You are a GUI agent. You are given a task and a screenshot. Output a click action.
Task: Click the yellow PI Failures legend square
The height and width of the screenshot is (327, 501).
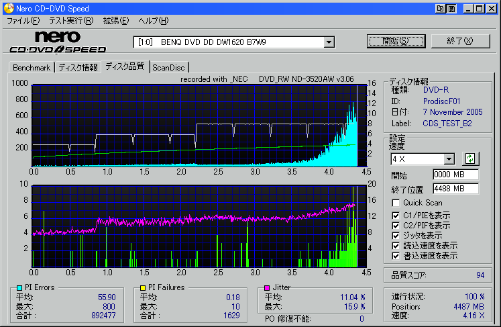[143, 288]
